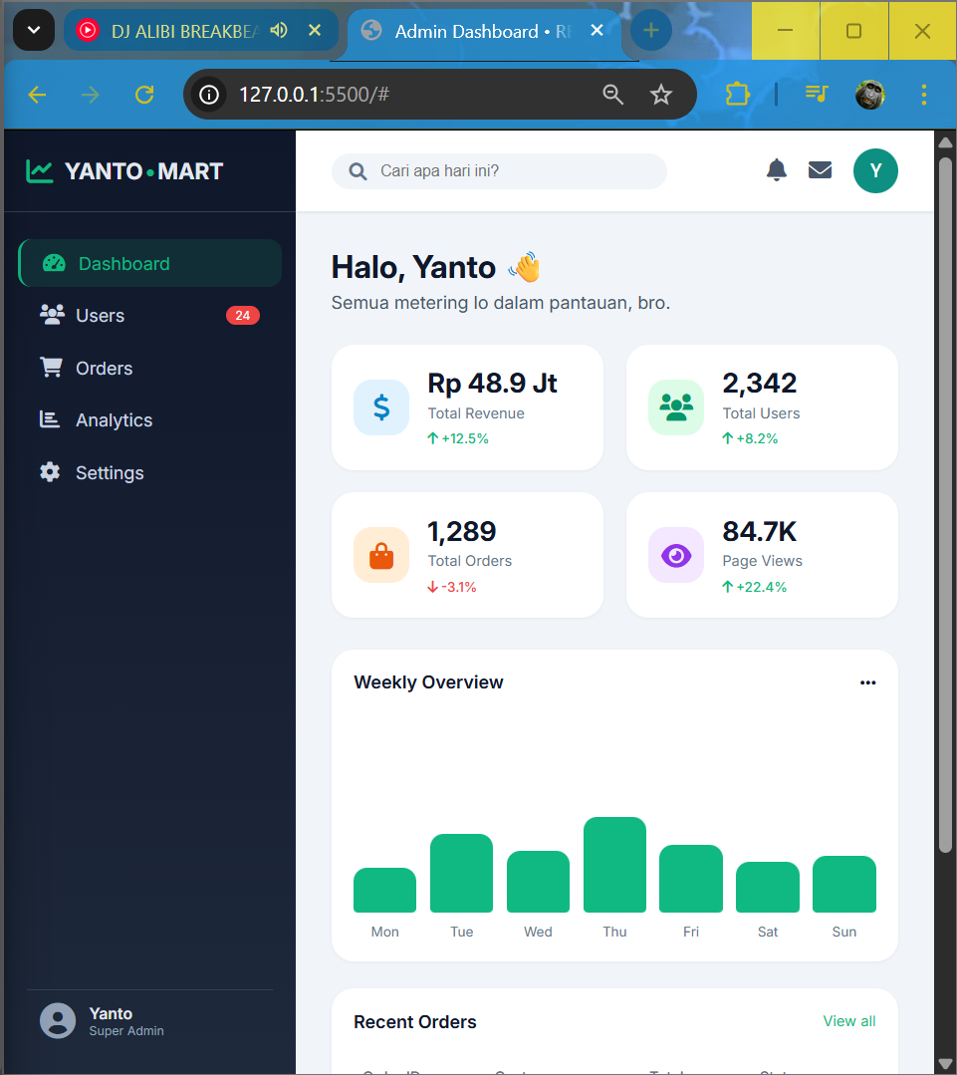View site information icon in address bar

(x=209, y=95)
